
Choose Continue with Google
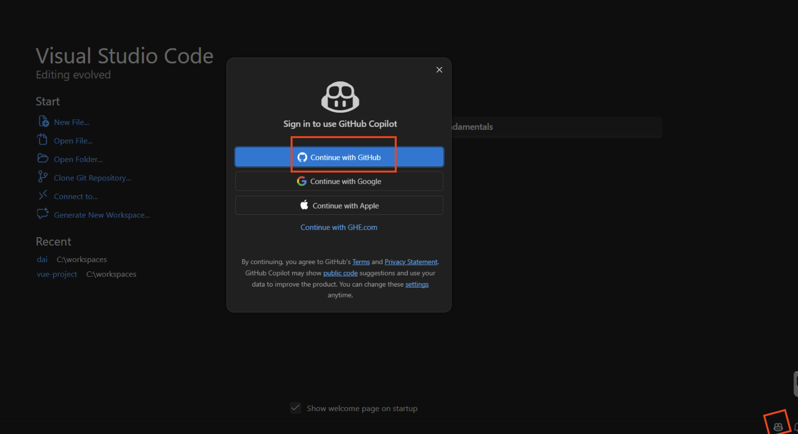click(x=339, y=181)
